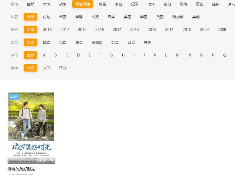
Task: Filter titles by letter A
Action: pos(44,55)
